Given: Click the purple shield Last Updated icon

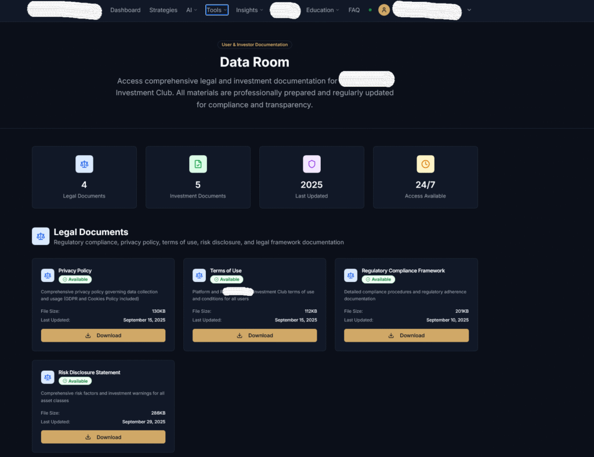Looking at the screenshot, I should coord(312,164).
